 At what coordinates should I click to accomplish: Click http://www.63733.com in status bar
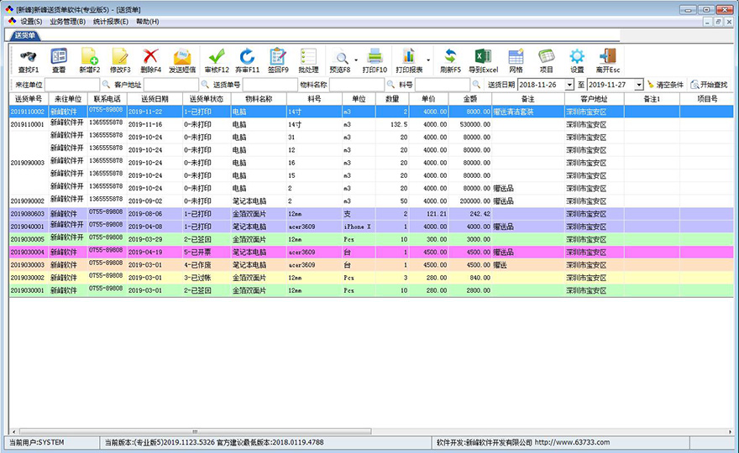pos(572,442)
